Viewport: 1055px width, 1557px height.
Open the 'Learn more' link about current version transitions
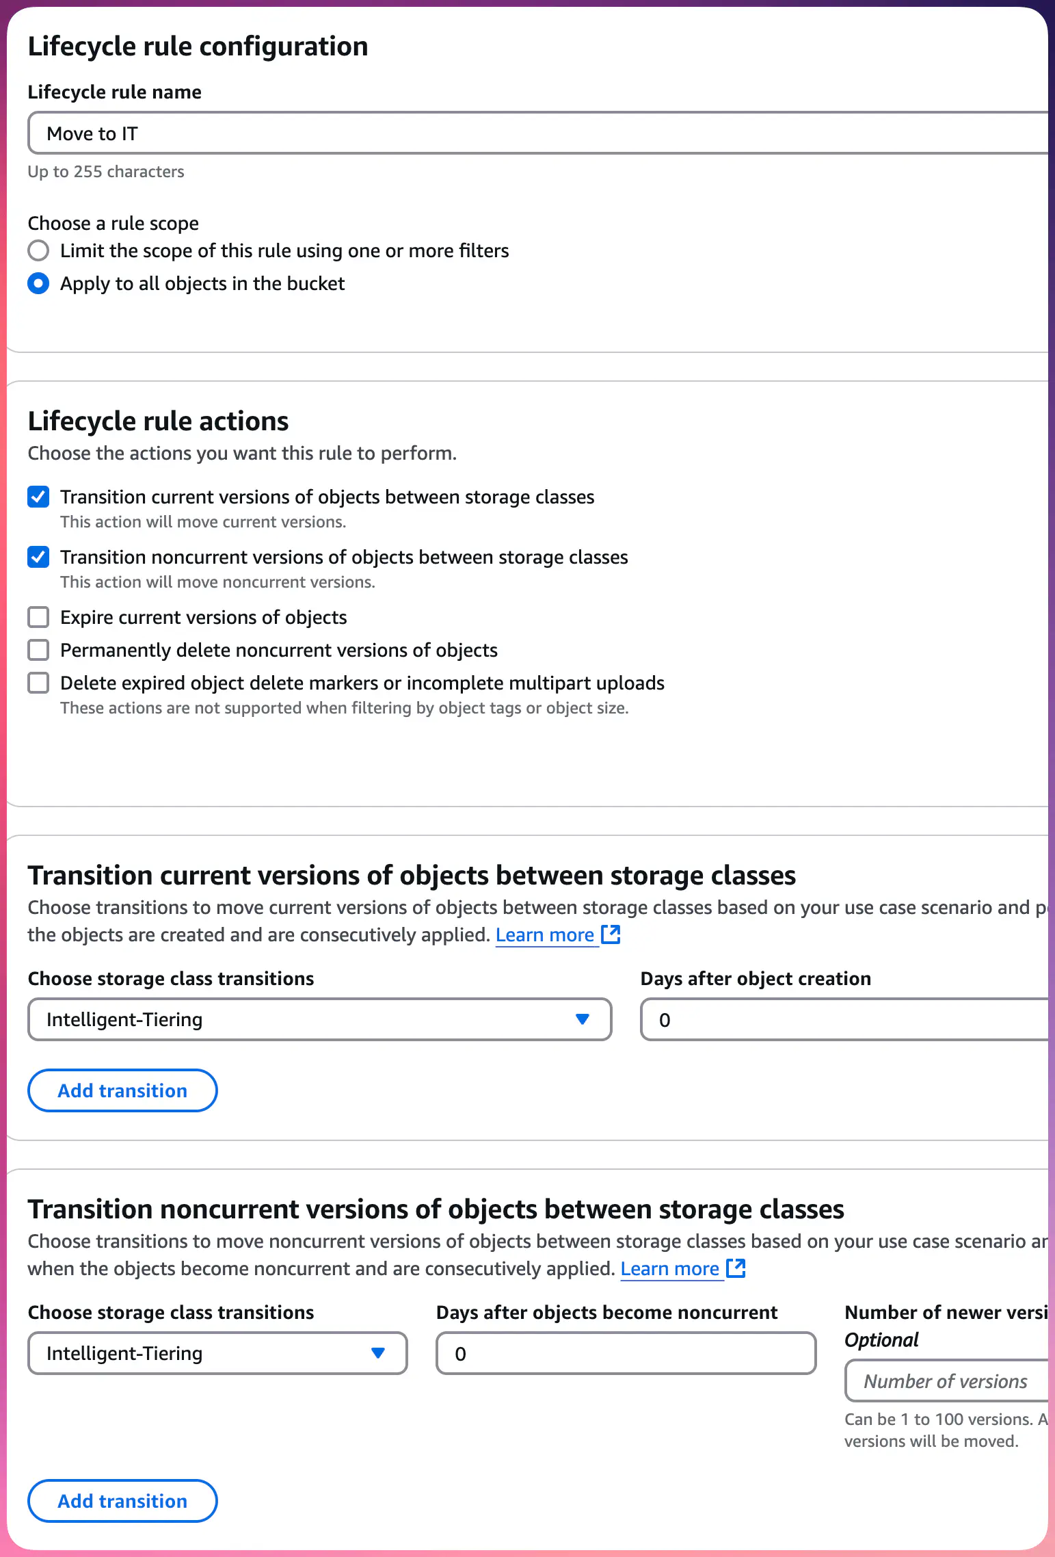(545, 934)
